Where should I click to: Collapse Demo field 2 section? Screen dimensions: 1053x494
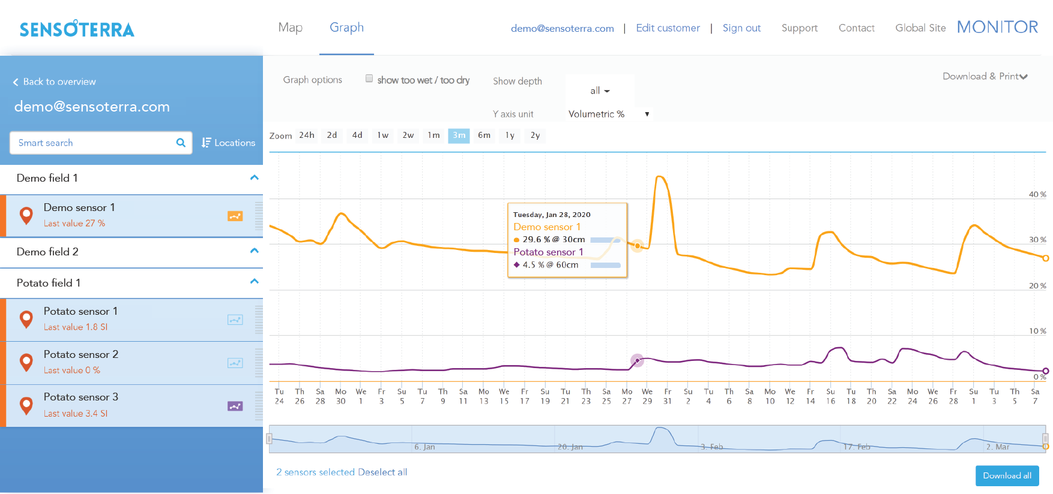click(255, 251)
